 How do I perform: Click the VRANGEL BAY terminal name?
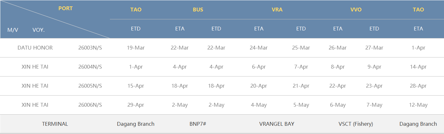point(277,124)
